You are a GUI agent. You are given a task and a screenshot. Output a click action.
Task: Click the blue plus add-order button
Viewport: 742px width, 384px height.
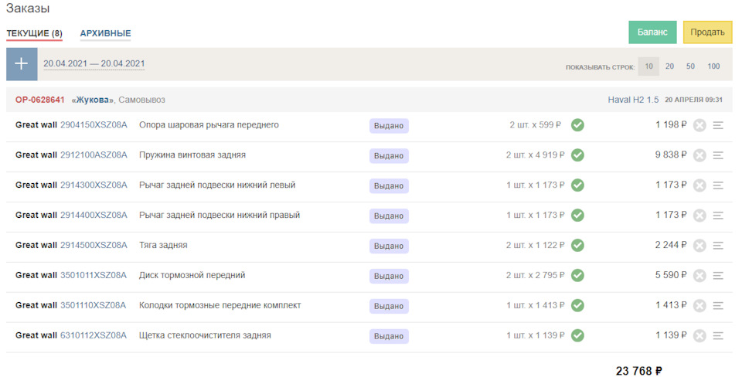click(22, 64)
